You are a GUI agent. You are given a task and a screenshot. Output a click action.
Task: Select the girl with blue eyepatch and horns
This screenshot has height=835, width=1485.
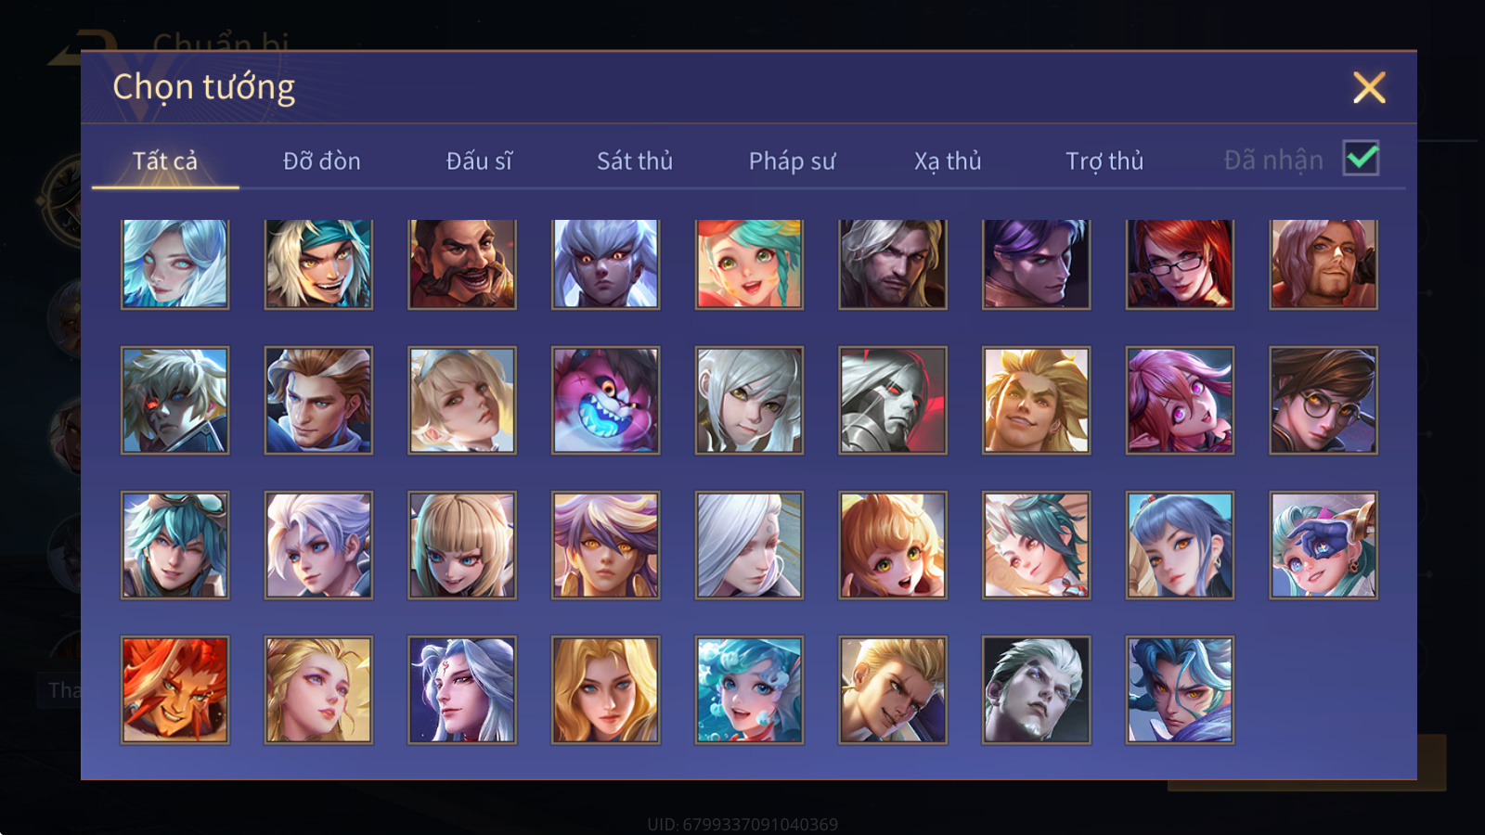1324,546
